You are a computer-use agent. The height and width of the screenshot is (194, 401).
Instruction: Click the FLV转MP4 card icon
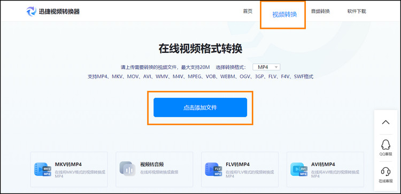pyautogui.click(x=213, y=169)
